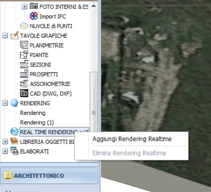
Task: Select NUVOLE di PUNTI tree item
Action: click(x=51, y=26)
